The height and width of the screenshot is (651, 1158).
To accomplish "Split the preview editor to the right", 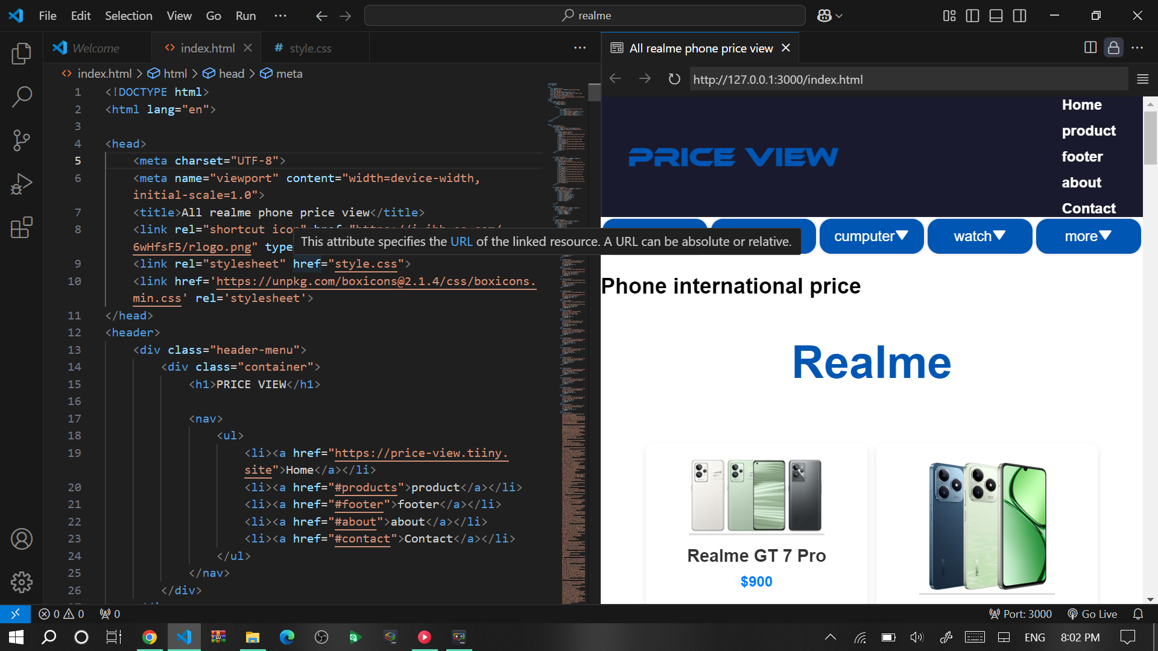I will pos(1090,48).
